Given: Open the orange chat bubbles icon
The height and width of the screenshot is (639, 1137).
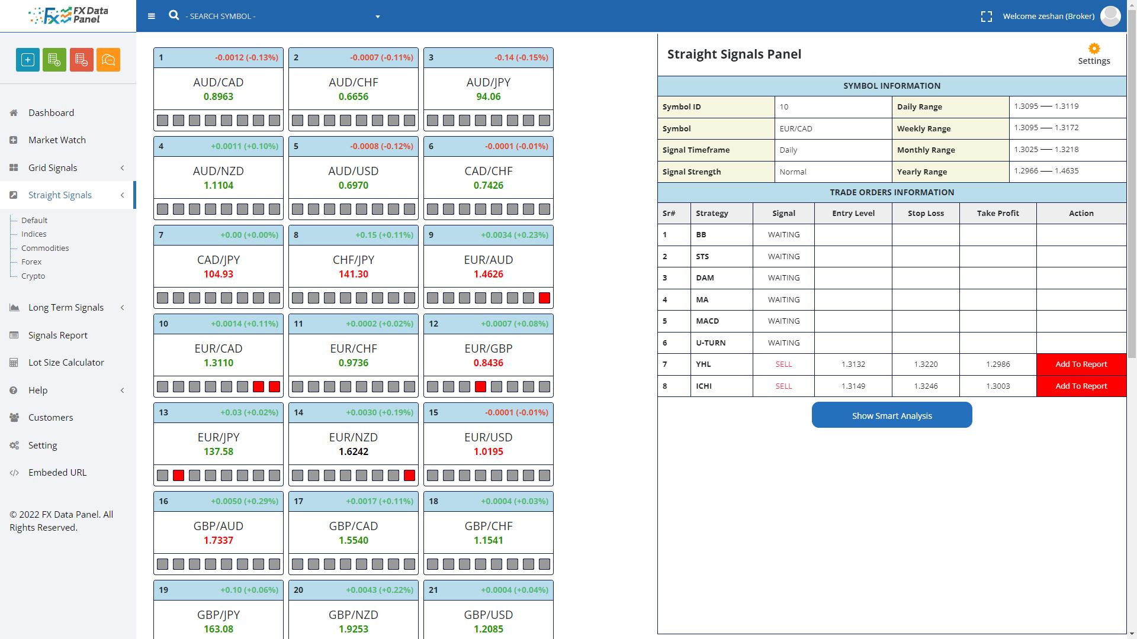Looking at the screenshot, I should [x=108, y=60].
